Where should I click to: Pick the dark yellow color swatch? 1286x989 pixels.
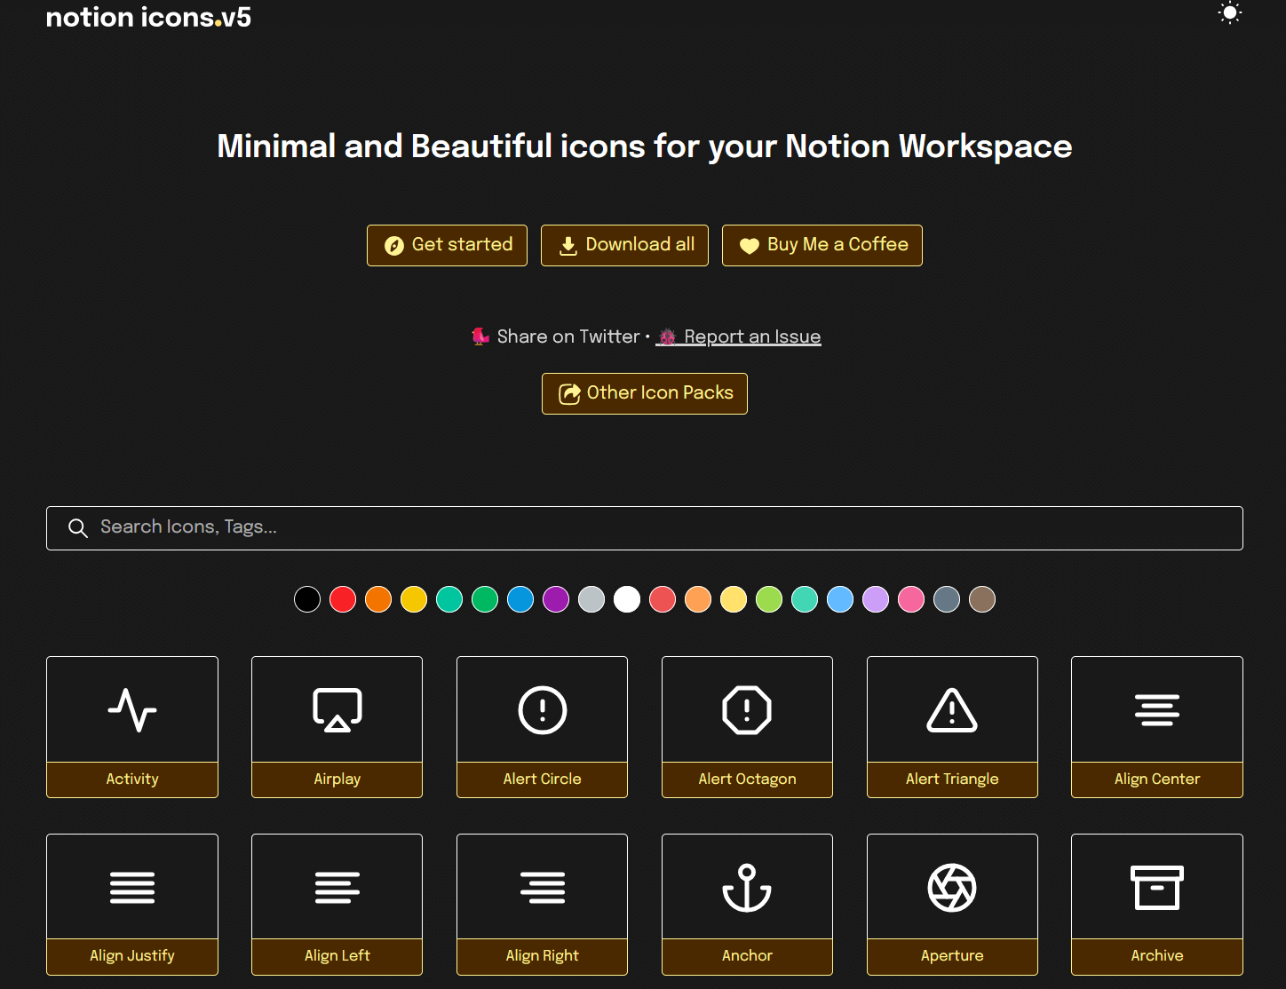coord(414,599)
